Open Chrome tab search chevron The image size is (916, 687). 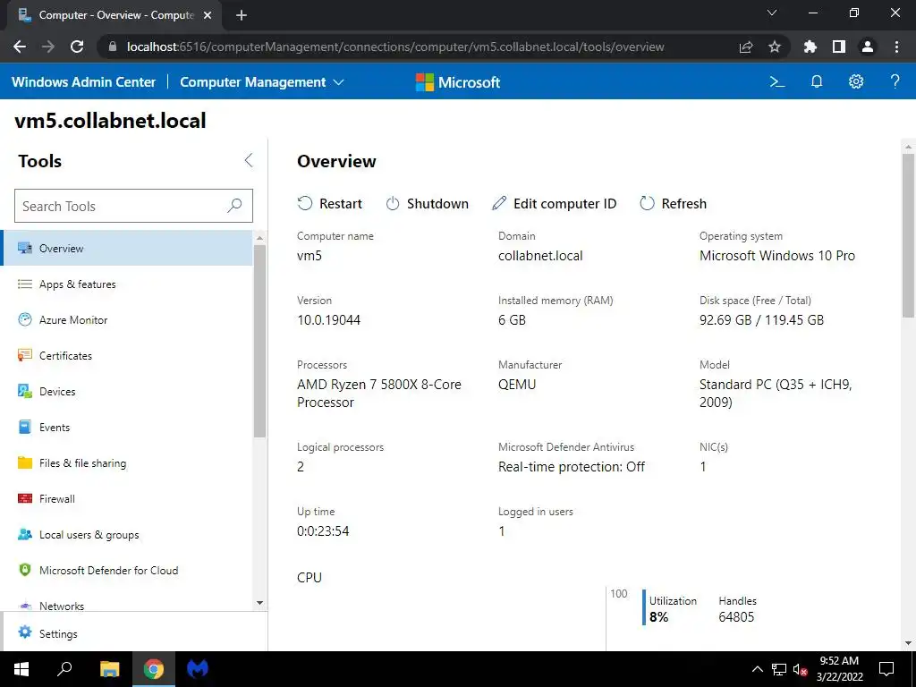tap(772, 13)
